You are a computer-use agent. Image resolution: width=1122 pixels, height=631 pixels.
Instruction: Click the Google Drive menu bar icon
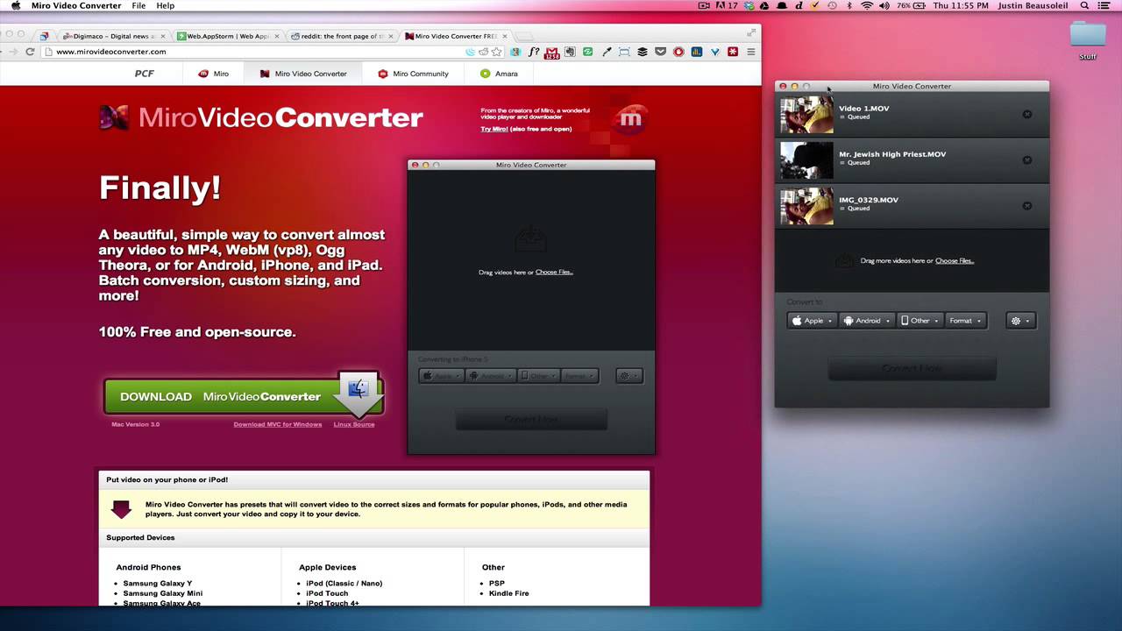click(763, 5)
